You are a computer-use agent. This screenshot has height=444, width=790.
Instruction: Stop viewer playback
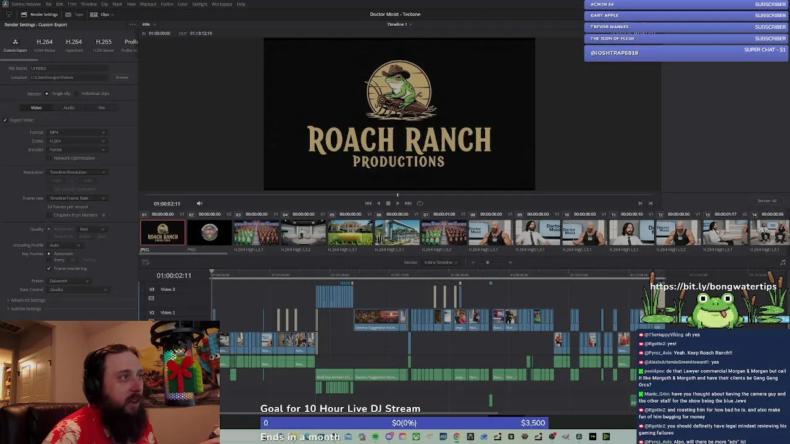(388, 203)
